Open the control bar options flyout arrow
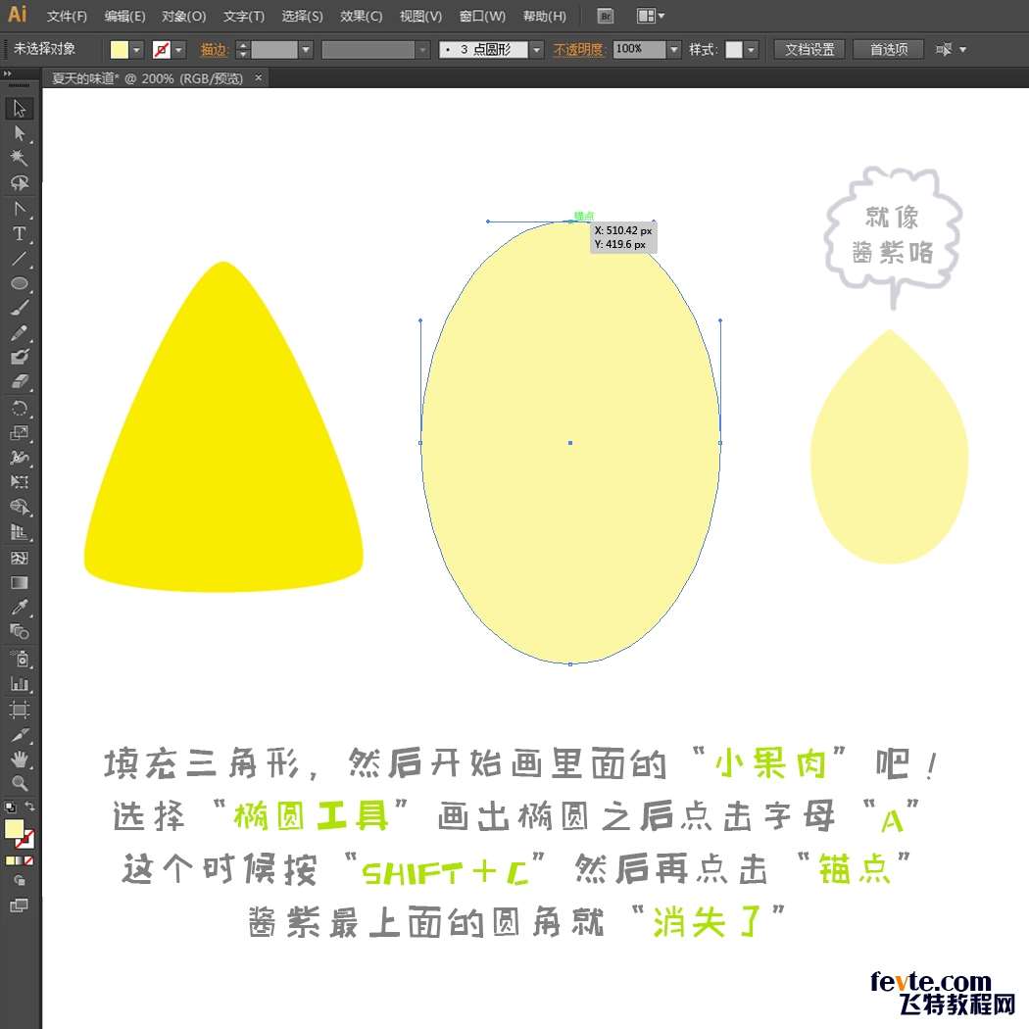The width and height of the screenshot is (1029, 1029). (962, 49)
